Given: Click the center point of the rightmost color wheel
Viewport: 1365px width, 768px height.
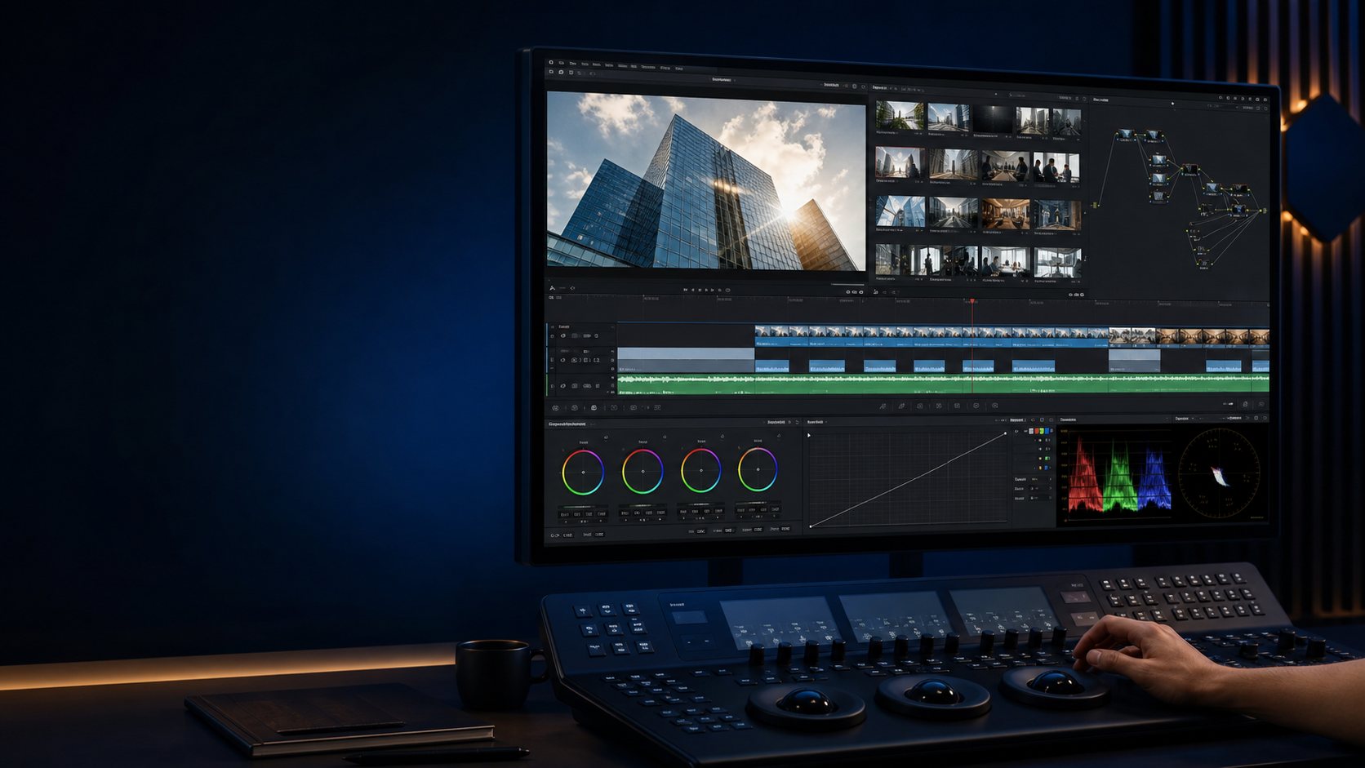Looking at the screenshot, I should (x=758, y=469).
